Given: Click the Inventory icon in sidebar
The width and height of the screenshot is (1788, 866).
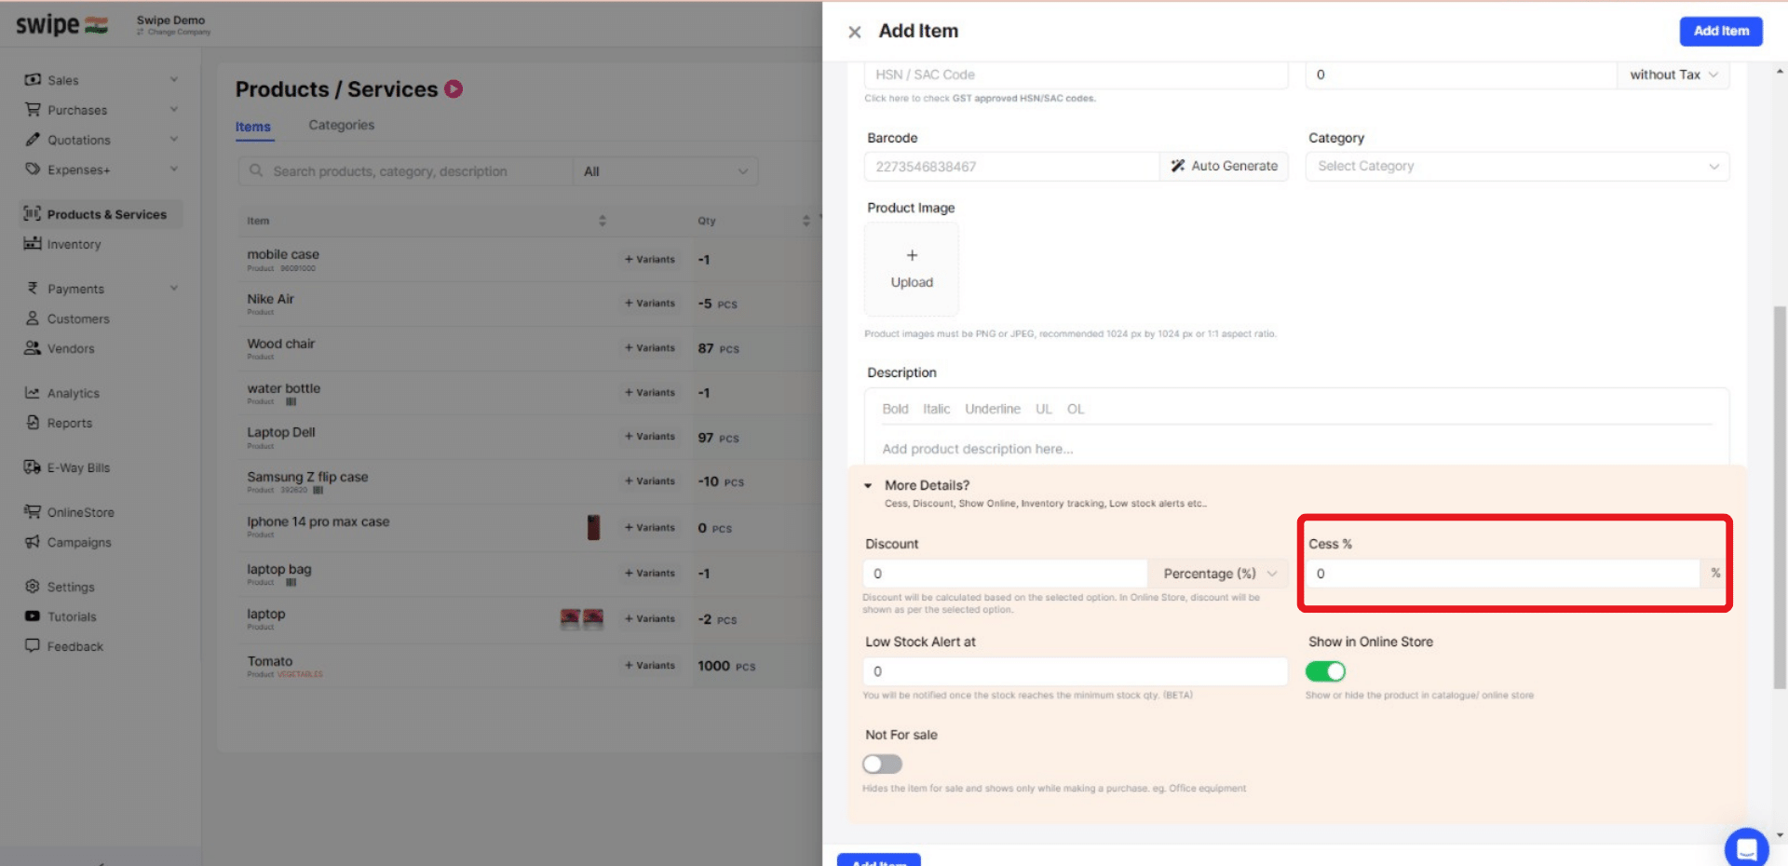Looking at the screenshot, I should click(x=33, y=244).
